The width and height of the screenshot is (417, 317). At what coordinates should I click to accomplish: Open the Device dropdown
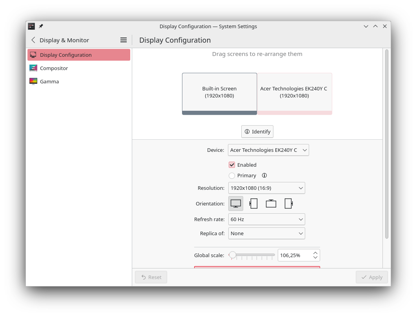(268, 150)
